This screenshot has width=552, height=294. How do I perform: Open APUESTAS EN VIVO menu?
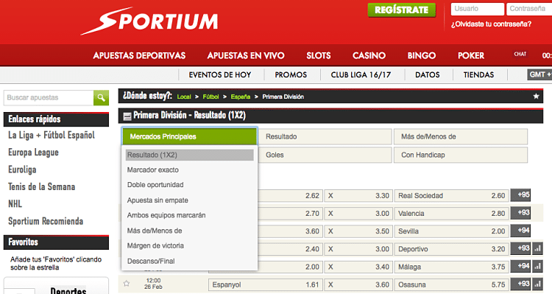tap(246, 56)
